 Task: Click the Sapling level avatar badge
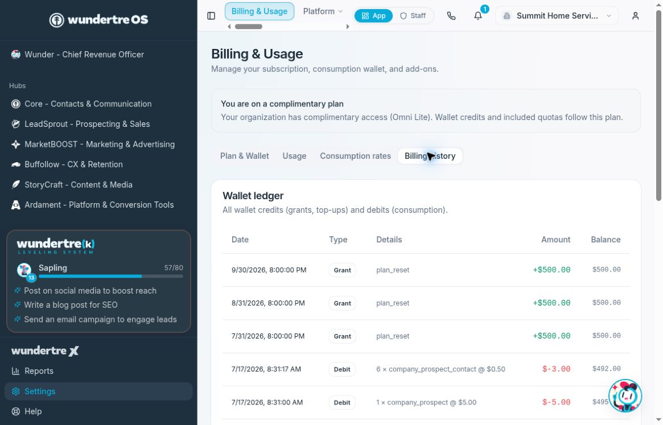click(25, 271)
